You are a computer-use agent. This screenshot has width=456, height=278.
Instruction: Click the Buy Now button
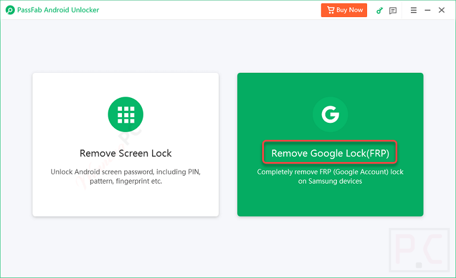pos(344,10)
